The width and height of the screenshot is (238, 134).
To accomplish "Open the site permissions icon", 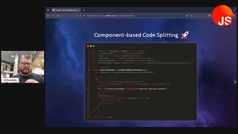I will coord(84,16).
